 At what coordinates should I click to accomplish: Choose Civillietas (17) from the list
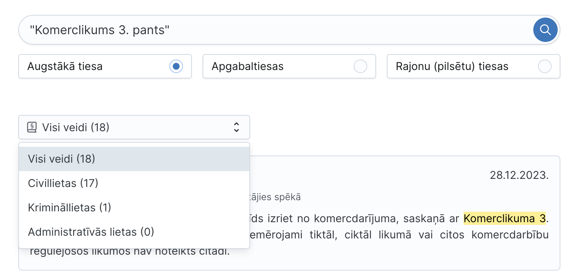click(x=134, y=183)
